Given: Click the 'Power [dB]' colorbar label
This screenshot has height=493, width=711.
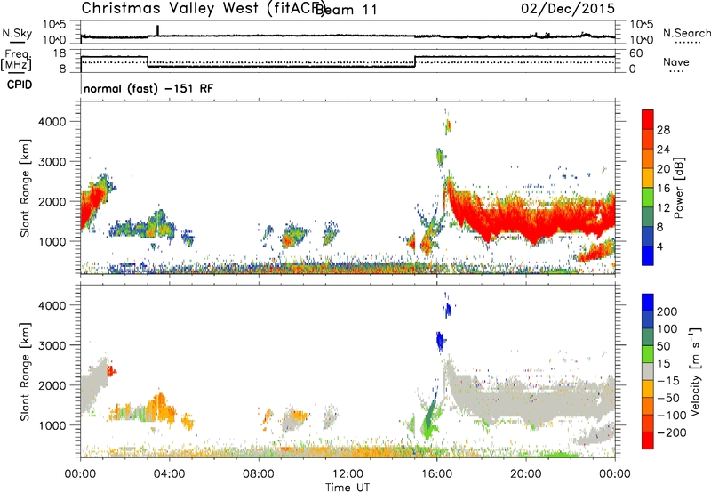Looking at the screenshot, I should (679, 188).
